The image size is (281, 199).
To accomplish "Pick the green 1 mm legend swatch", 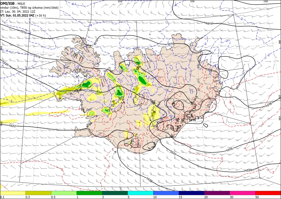I will tap(89, 193).
